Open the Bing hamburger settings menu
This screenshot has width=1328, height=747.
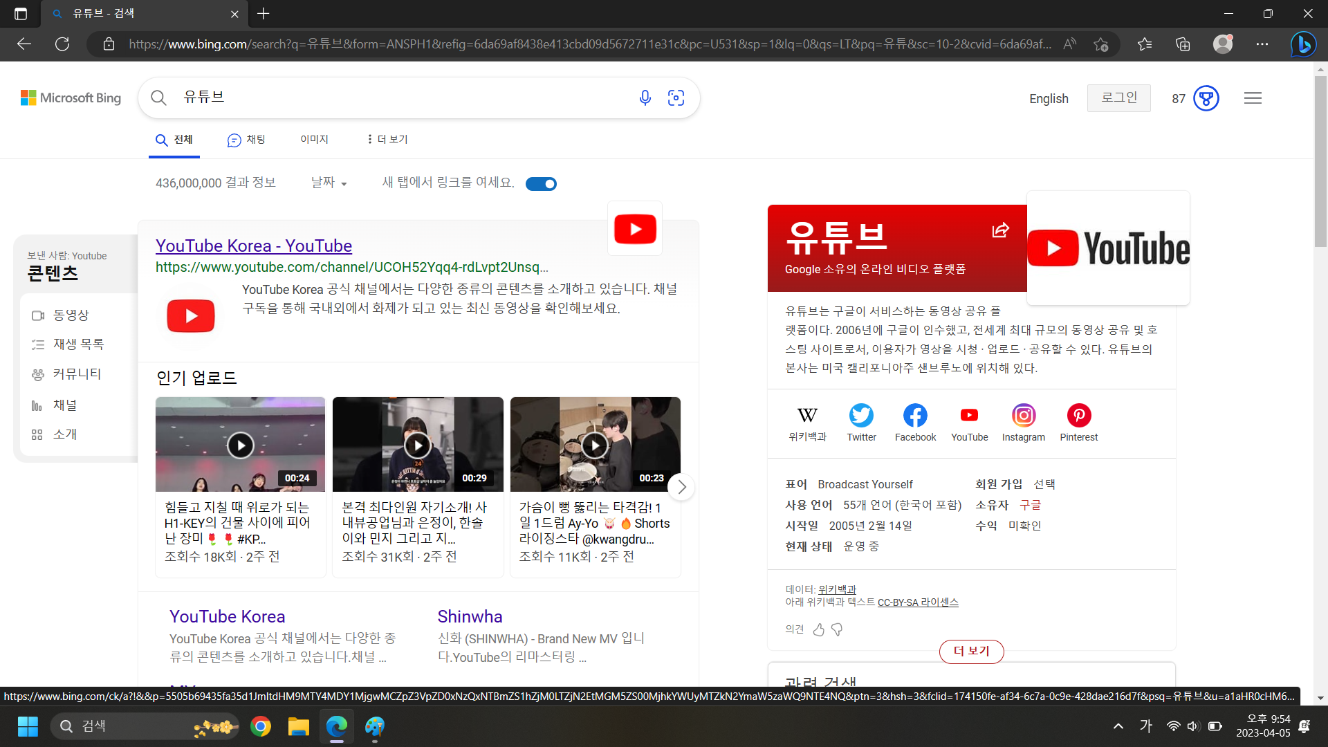click(x=1253, y=98)
